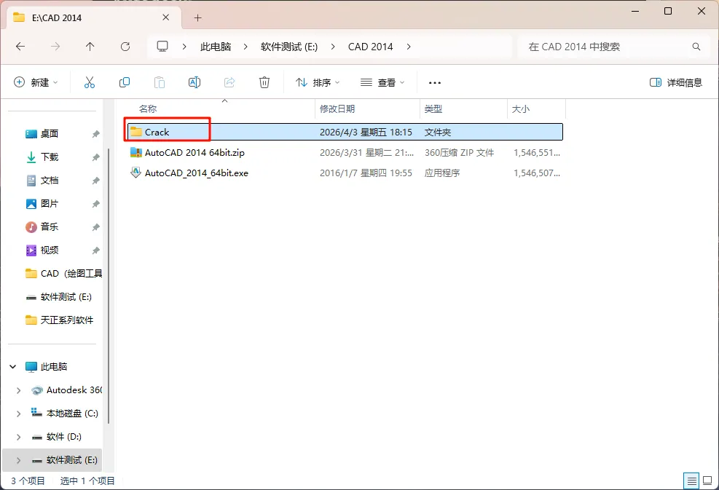The width and height of the screenshot is (719, 490).
Task: Click the Paste clipboard icon
Action: pyautogui.click(x=159, y=82)
